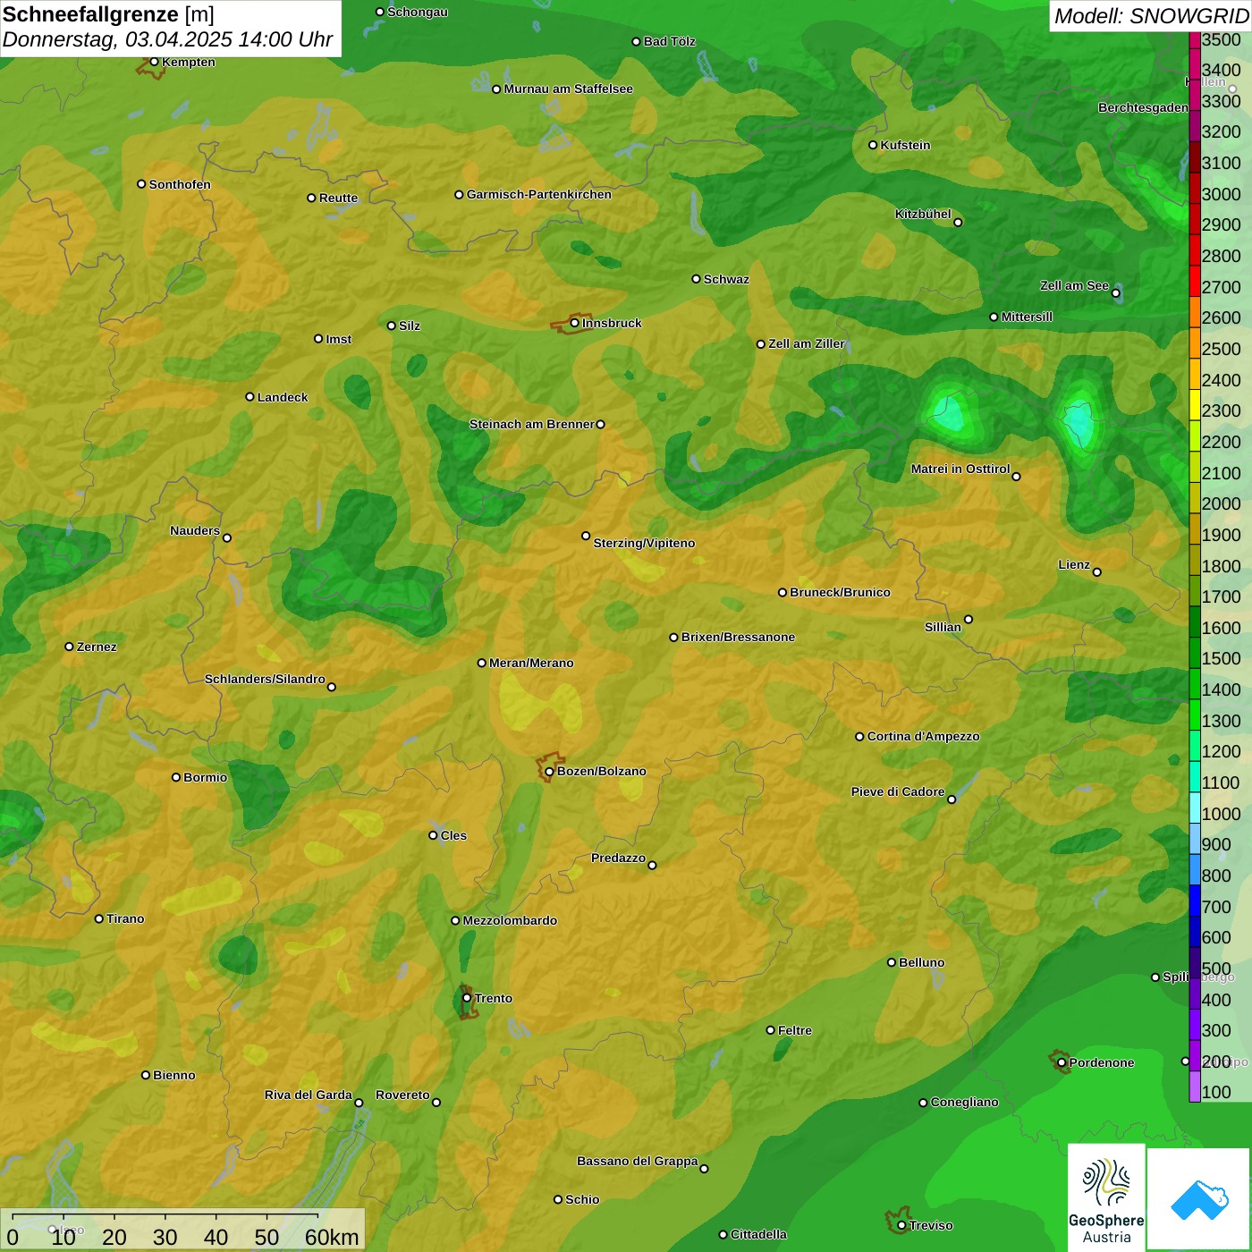Click the Meran/Merano label
Viewport: 1252px width, 1252px height.
click(531, 663)
